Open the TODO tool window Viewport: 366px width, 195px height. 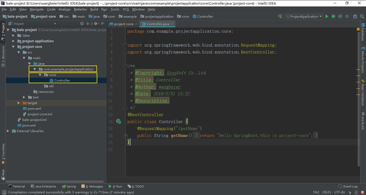pos(136,186)
